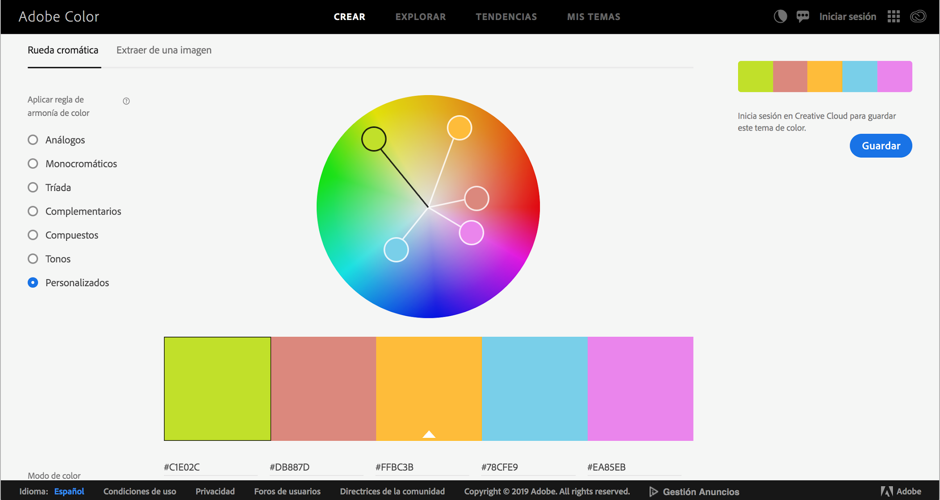This screenshot has width=940, height=500.
Task: Select the Tríada radio button
Action: [x=33, y=187]
